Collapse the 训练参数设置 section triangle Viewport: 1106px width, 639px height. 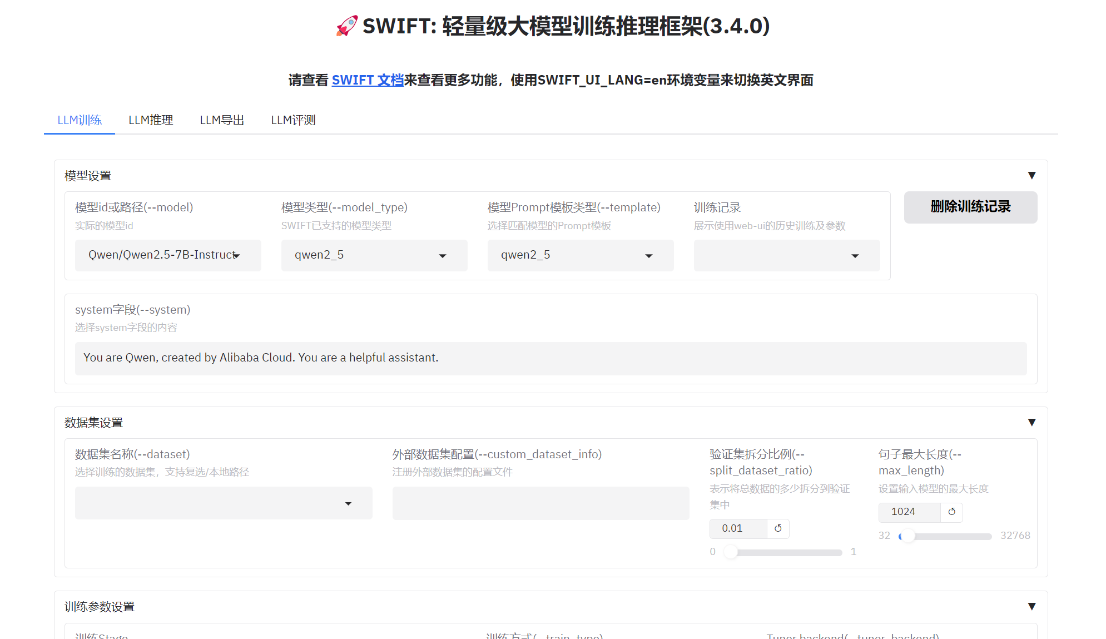coord(1031,607)
